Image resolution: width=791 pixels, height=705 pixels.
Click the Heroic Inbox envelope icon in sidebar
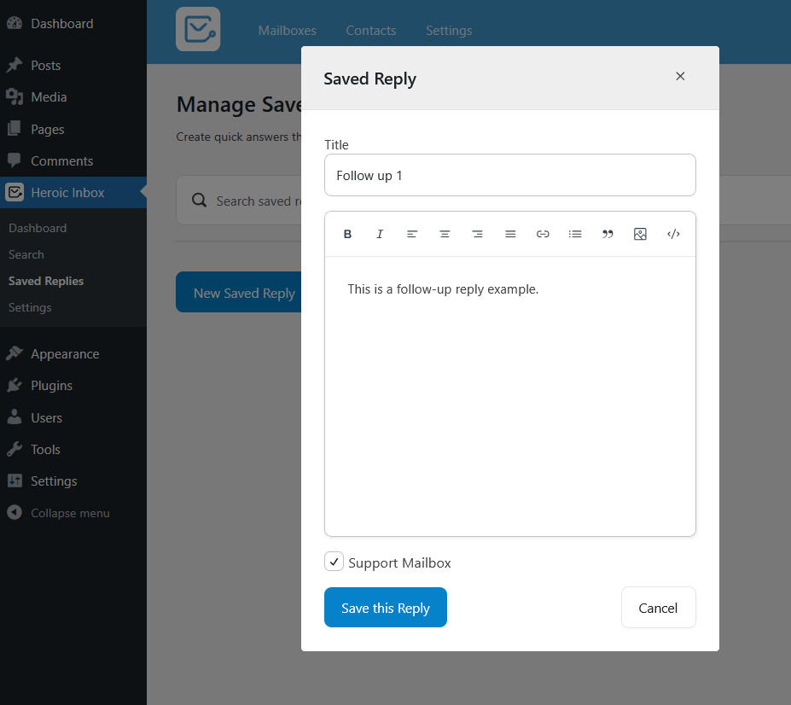click(x=15, y=192)
